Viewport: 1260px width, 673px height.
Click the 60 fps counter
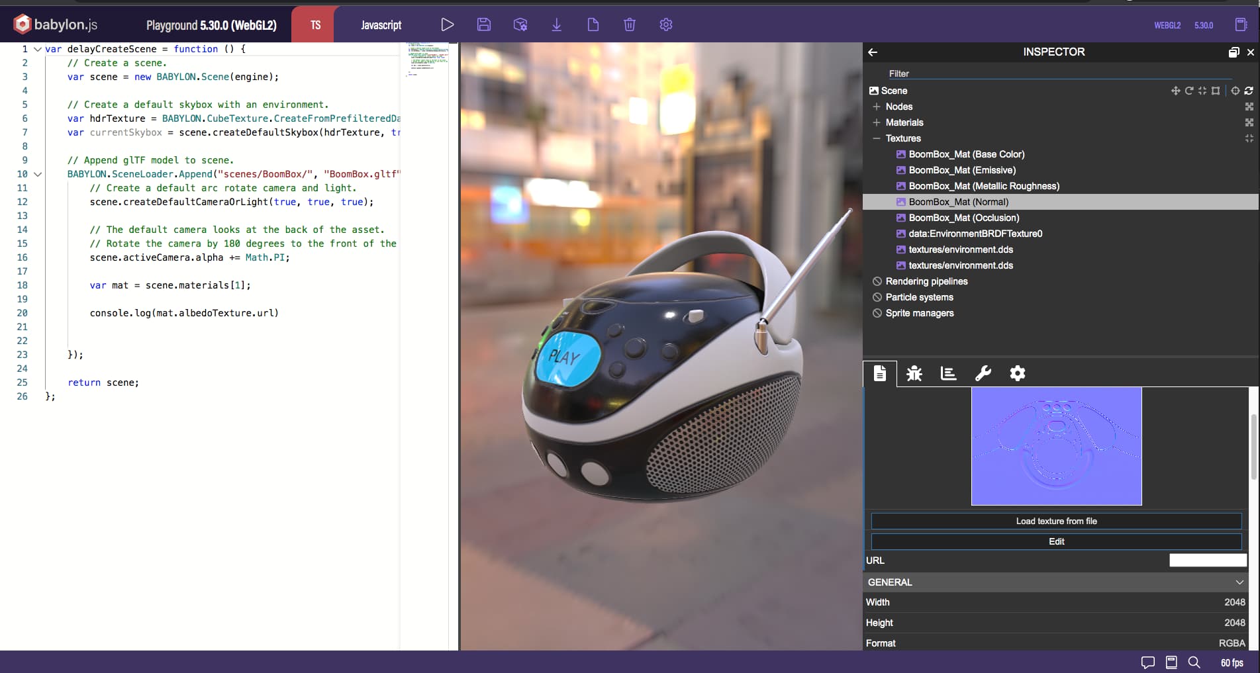click(1232, 663)
